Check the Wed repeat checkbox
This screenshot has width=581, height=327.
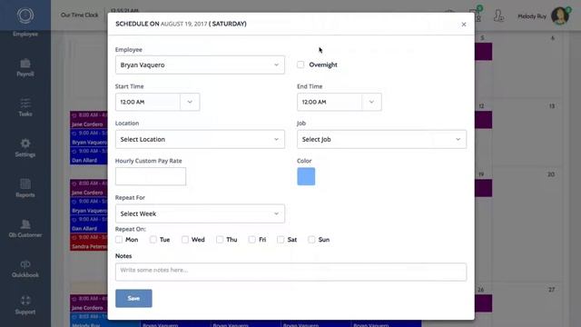[x=185, y=240]
